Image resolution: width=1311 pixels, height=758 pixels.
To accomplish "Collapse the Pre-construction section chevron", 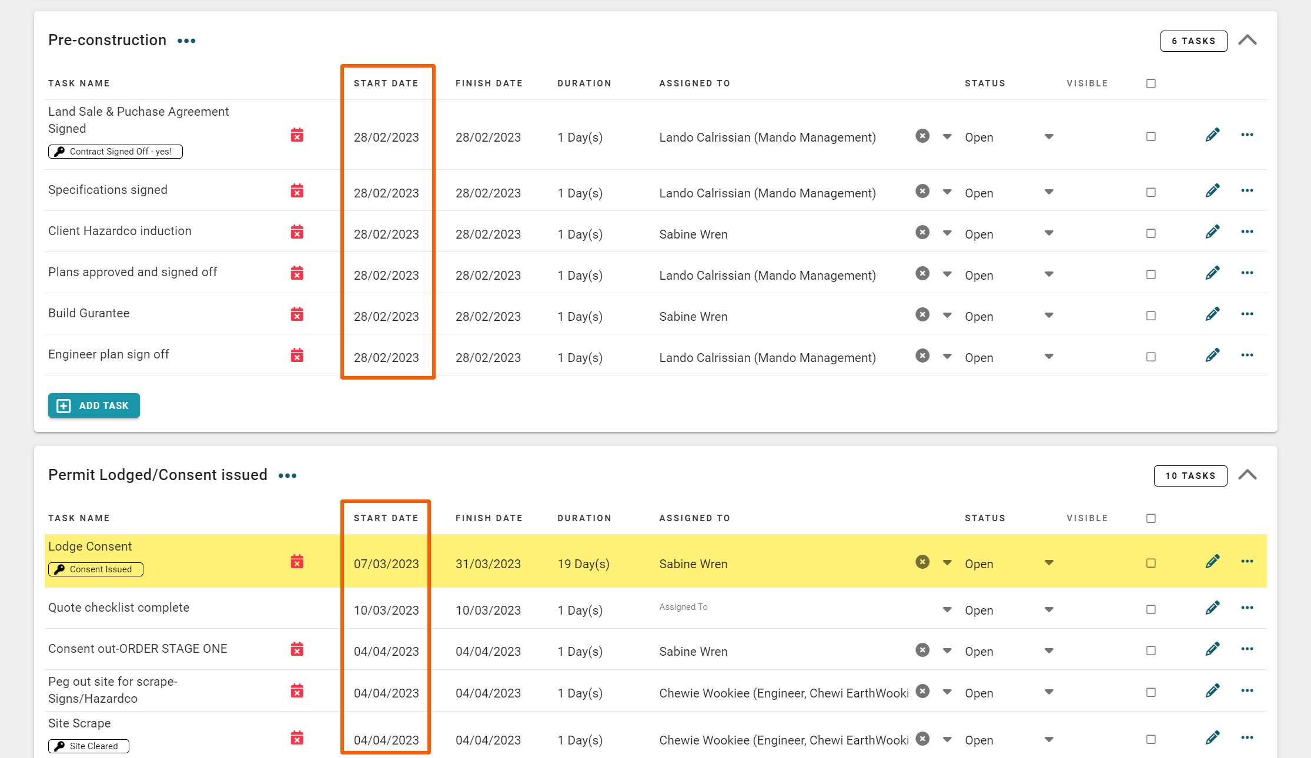I will tap(1247, 41).
